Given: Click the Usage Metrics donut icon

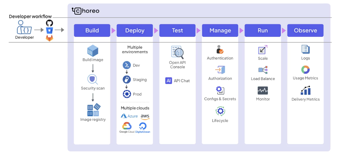Looking at the screenshot, I should (305, 70).
